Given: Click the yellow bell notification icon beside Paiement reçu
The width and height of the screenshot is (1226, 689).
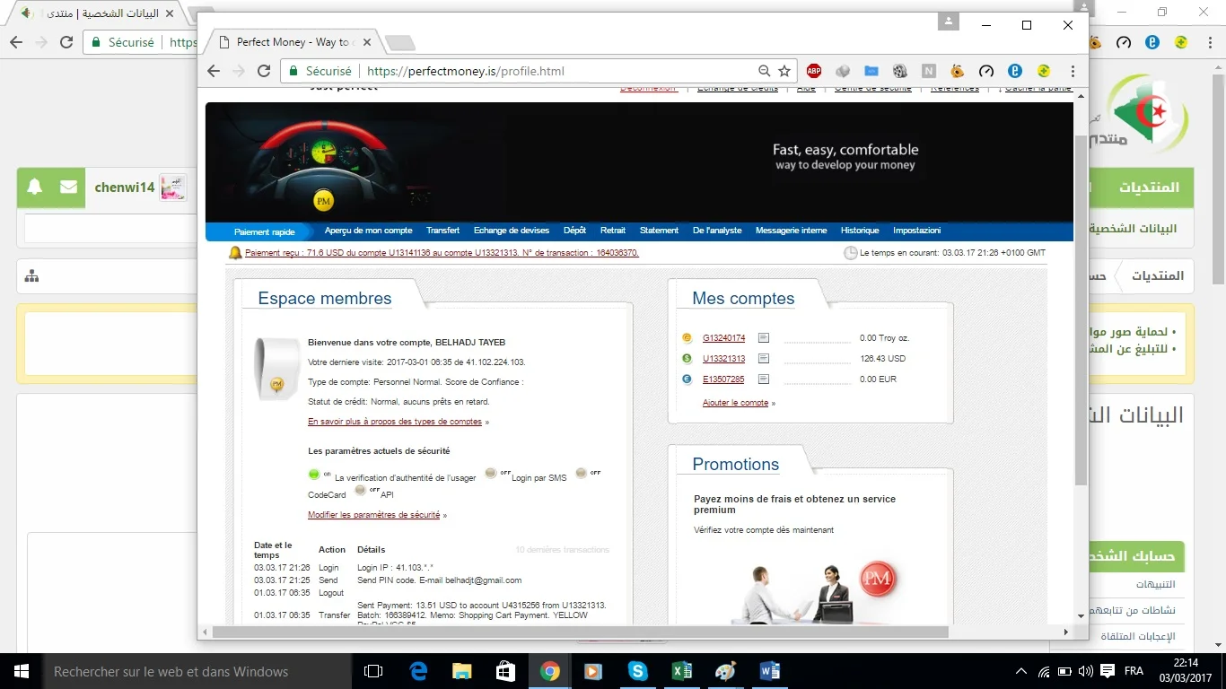Looking at the screenshot, I should click(x=235, y=253).
